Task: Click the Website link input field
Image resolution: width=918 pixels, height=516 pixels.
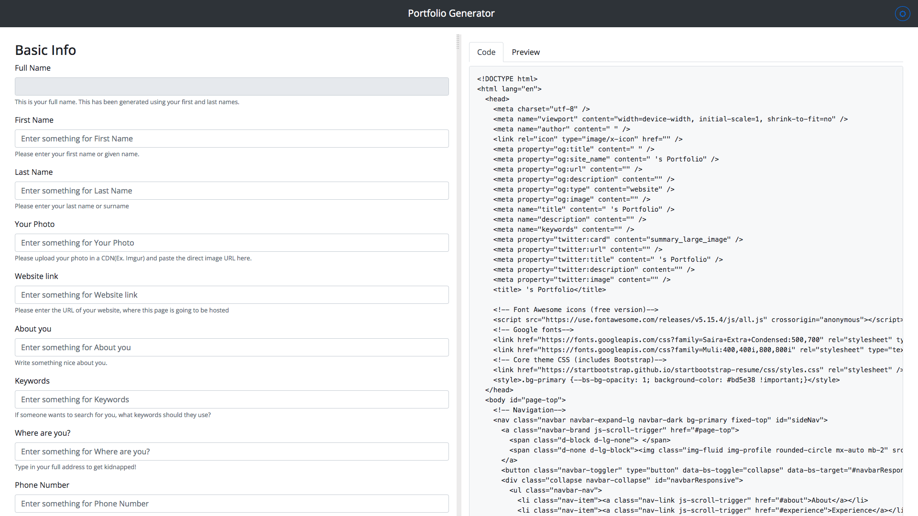Action: pyautogui.click(x=231, y=295)
